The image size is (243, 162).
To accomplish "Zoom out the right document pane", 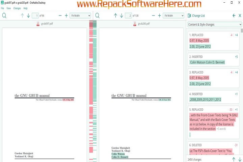I will 154,16.
